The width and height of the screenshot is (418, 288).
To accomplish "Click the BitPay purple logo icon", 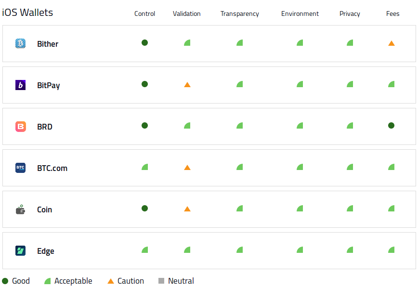I will pos(21,85).
